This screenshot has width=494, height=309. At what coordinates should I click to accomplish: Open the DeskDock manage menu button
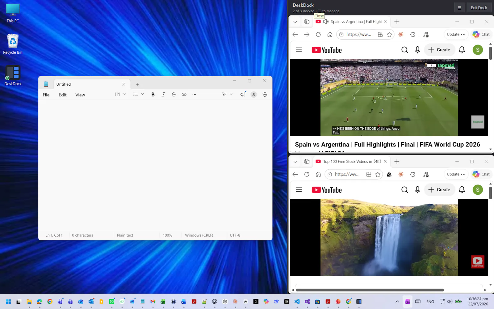[459, 8]
